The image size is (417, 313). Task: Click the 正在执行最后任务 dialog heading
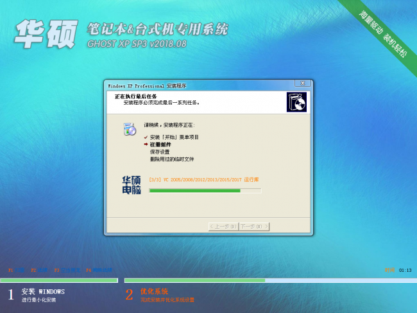click(135, 96)
